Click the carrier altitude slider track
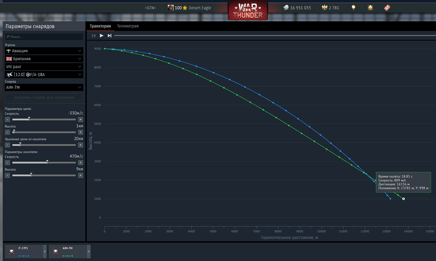436x261 pixels. (x=44, y=176)
